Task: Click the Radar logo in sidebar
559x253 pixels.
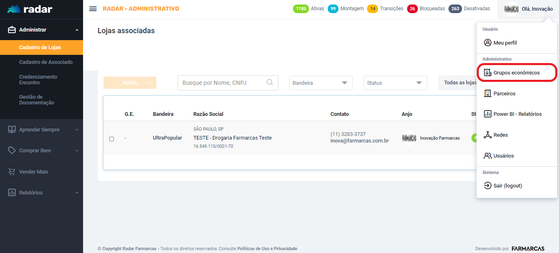Action: 30,9
